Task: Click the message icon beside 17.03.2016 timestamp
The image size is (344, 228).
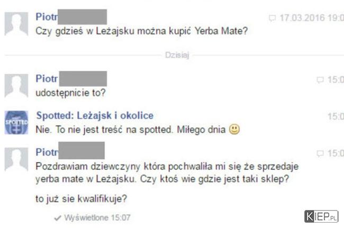Action: click(x=272, y=18)
